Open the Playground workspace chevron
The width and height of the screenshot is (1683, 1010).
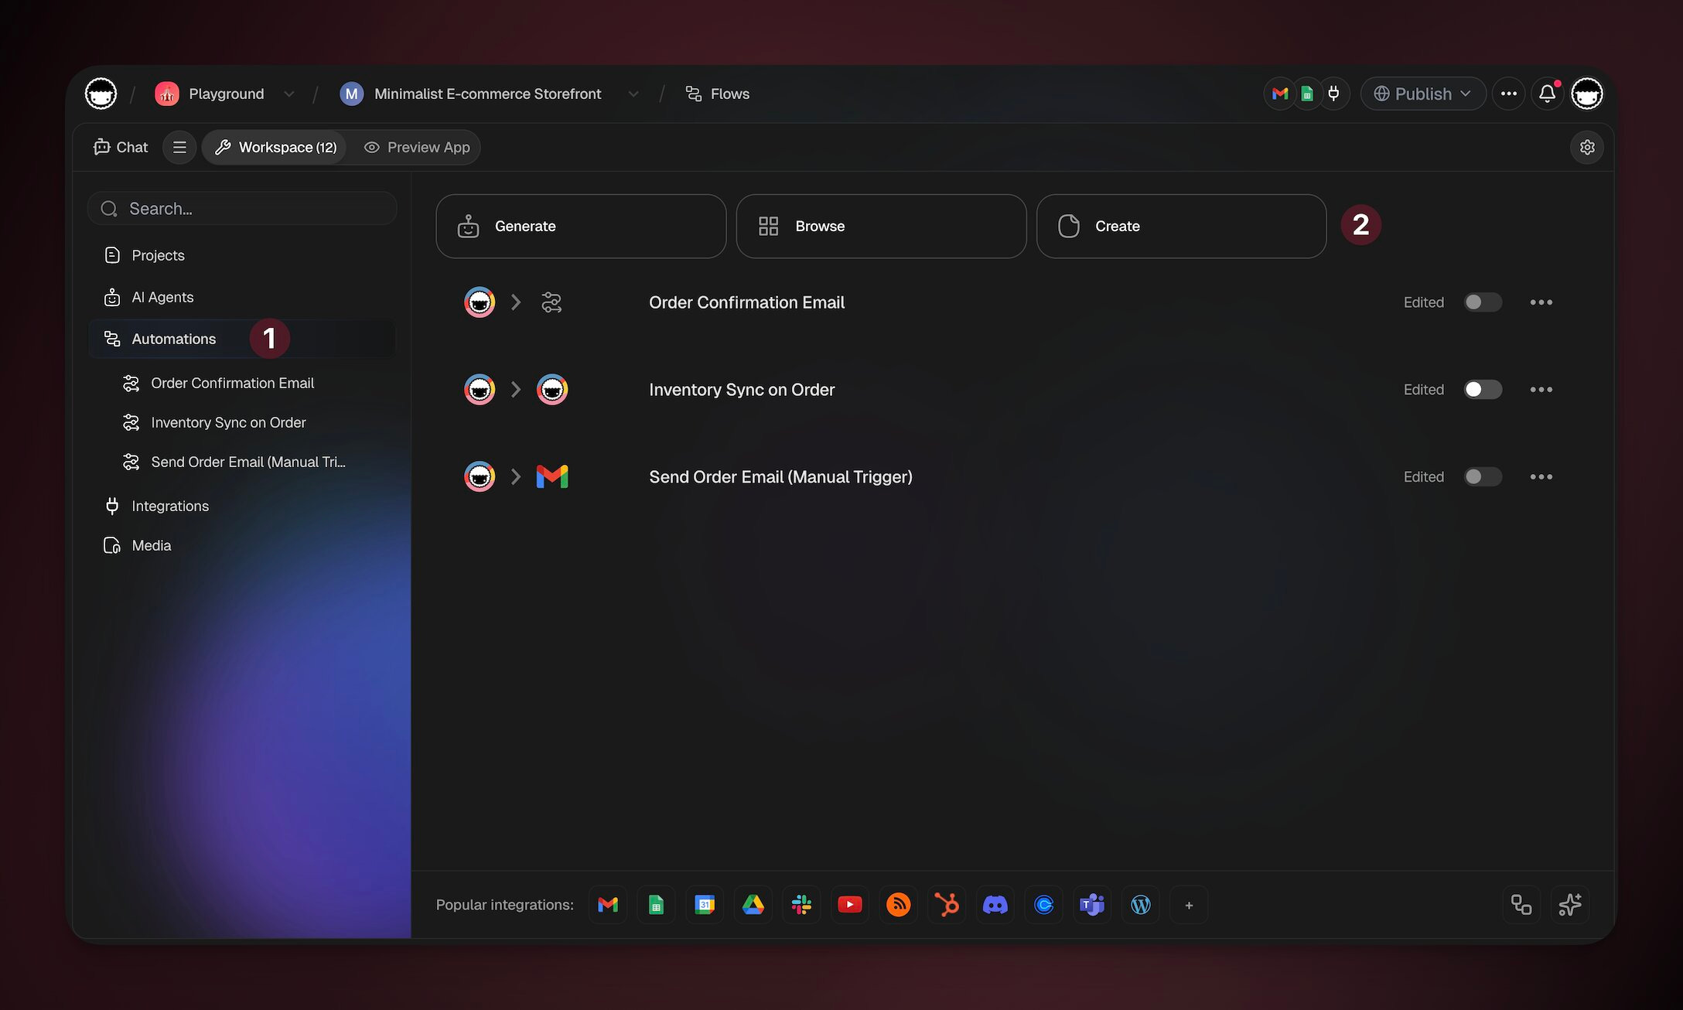[288, 94]
